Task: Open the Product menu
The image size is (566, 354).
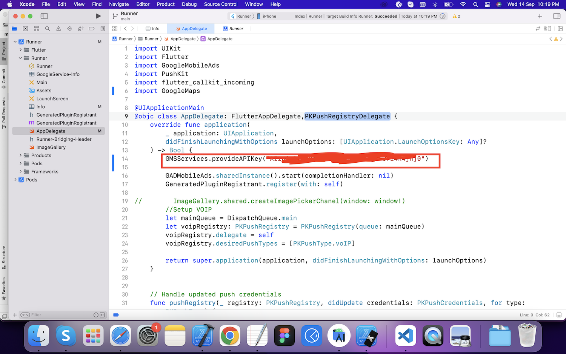Action: [166, 4]
